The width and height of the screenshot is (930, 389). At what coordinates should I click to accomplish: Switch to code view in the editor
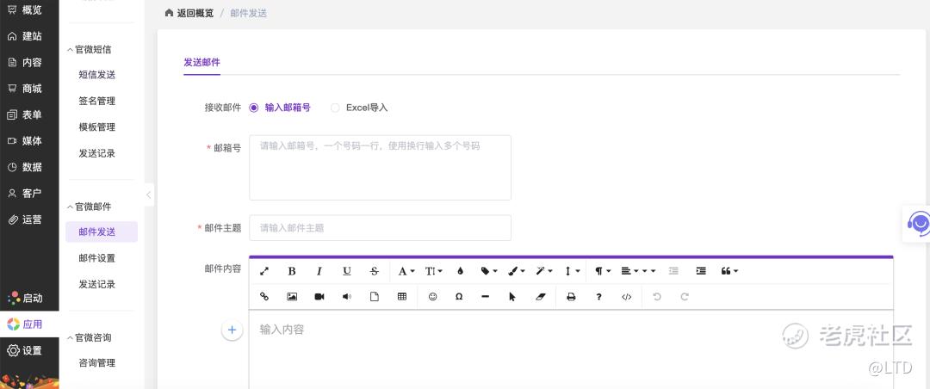click(626, 297)
